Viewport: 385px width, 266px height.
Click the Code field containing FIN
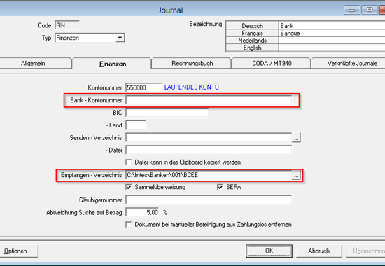click(x=67, y=25)
